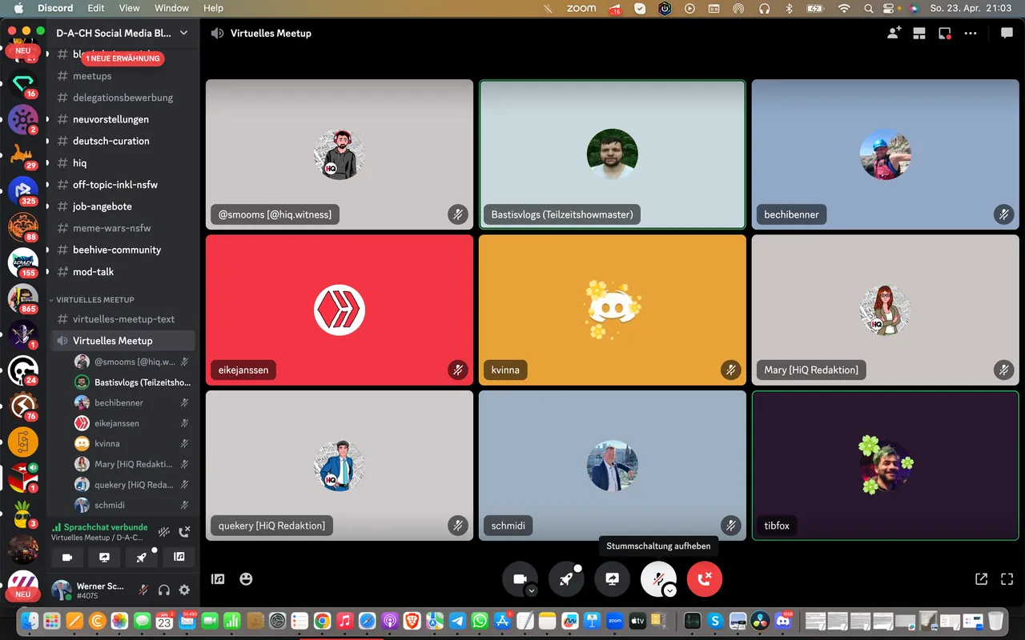The image size is (1025, 640).
Task: Open the beehive-community channel
Action: pyautogui.click(x=121, y=250)
